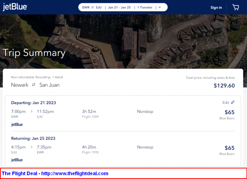The width and height of the screenshot is (247, 179).
Task: Click the swap arrows between EWR and SJU
Action: (x=93, y=7)
